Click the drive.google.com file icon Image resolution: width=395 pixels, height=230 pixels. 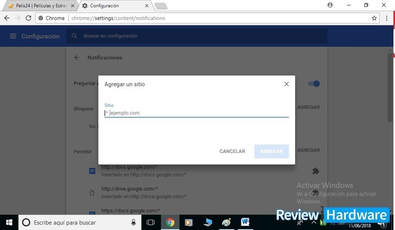pyautogui.click(x=92, y=193)
